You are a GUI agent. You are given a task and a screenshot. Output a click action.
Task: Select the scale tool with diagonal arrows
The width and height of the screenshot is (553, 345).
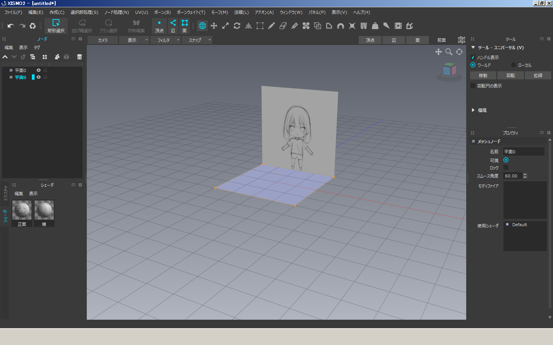(225, 26)
